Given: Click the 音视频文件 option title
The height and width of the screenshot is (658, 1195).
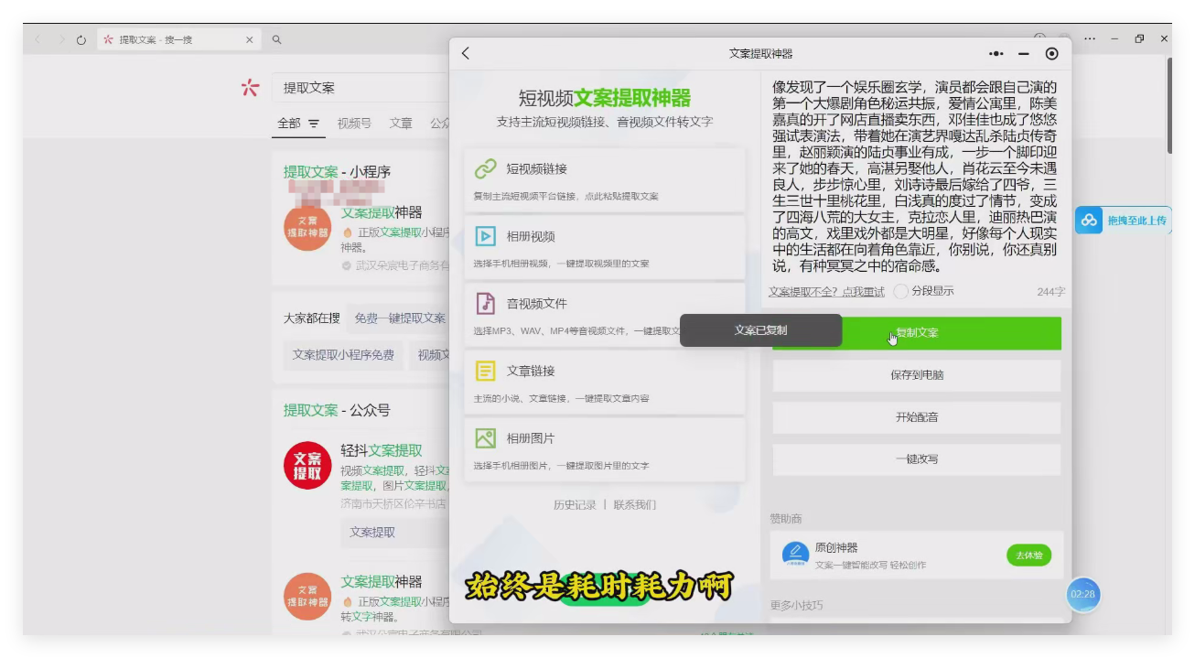Looking at the screenshot, I should point(537,304).
